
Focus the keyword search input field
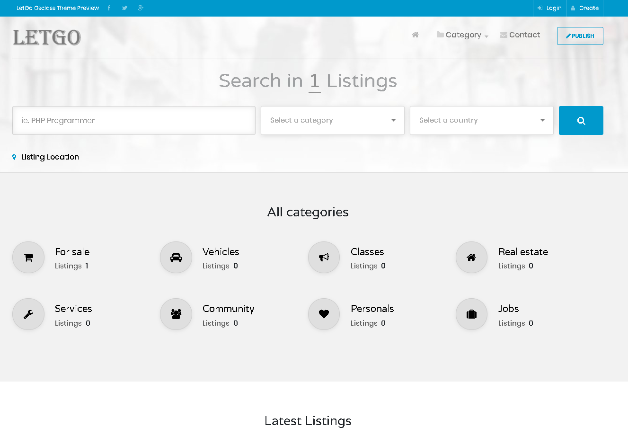[134, 121]
